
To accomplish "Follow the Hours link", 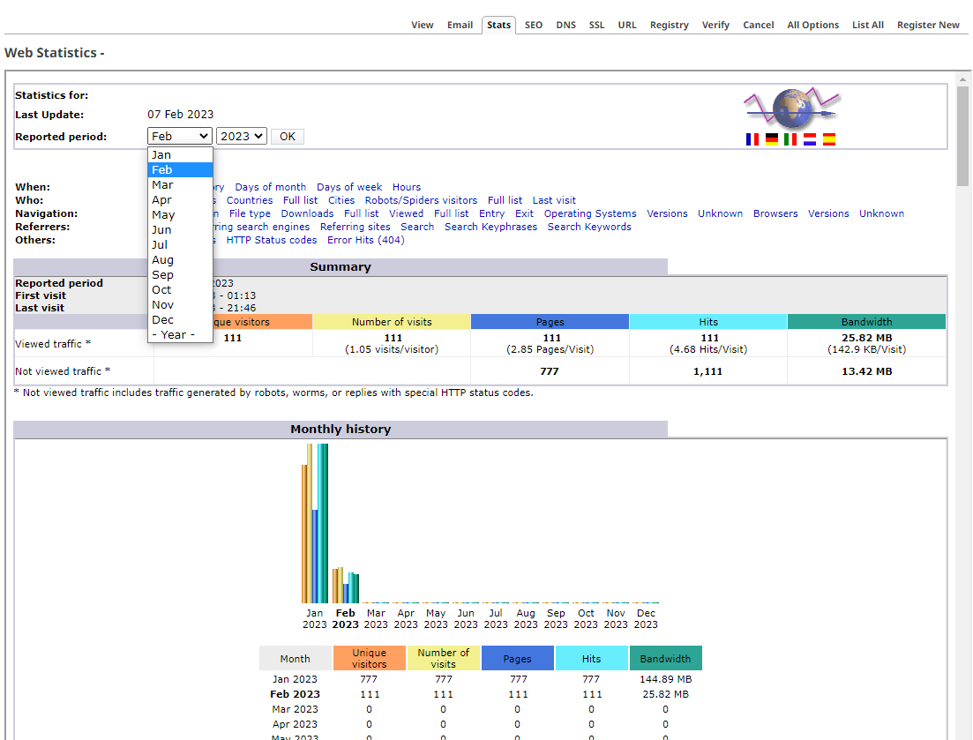I will (407, 187).
